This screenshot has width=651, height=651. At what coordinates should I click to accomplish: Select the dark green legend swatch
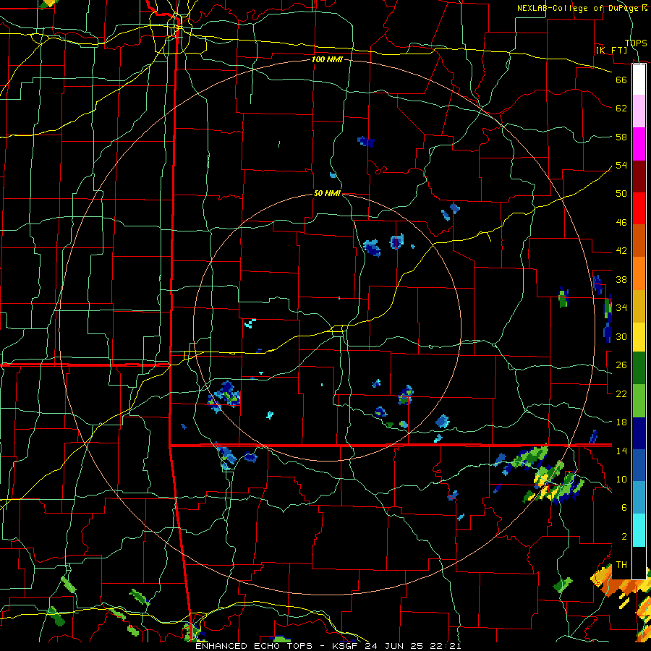pyautogui.click(x=639, y=368)
